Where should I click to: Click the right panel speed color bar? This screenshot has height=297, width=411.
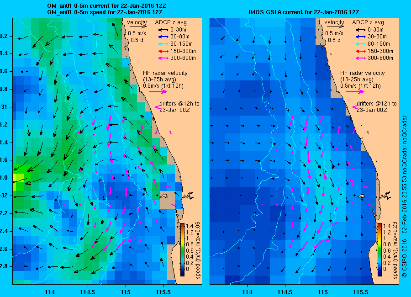tap(380, 249)
